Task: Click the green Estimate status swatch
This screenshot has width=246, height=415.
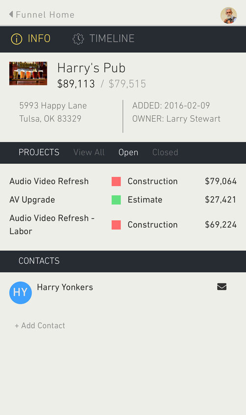Action: tap(116, 200)
